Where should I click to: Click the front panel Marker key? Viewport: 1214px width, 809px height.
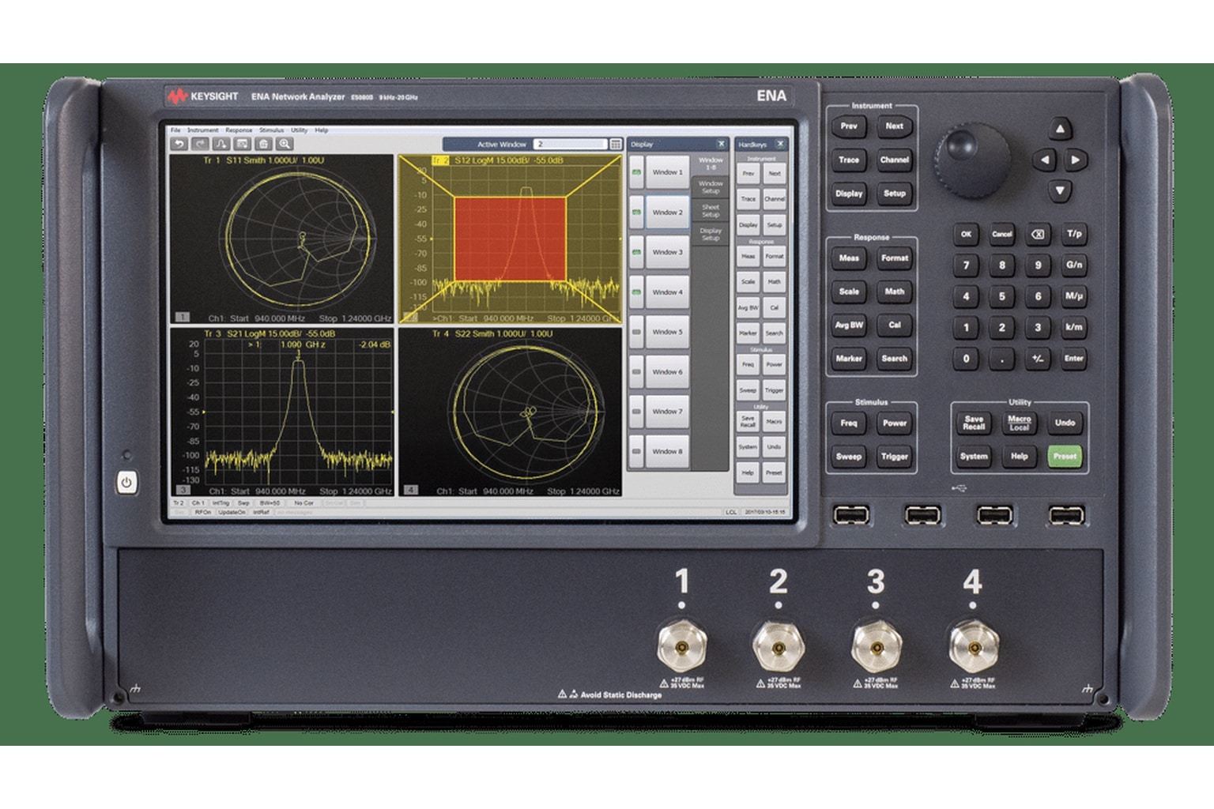(x=849, y=358)
